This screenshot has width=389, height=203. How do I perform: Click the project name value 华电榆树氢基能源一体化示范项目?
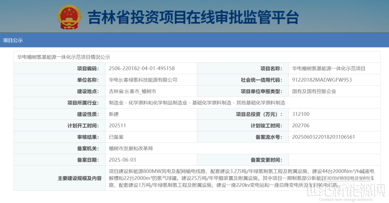point(328,68)
